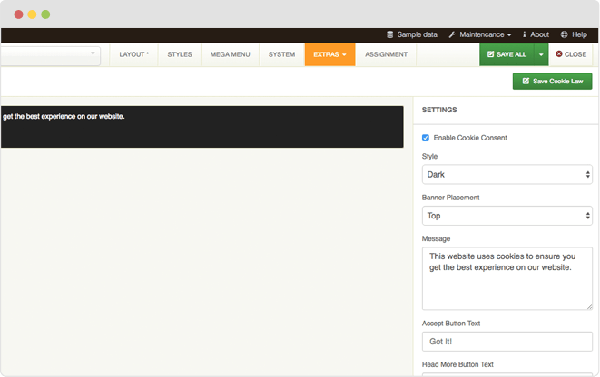Open the Style dropdown showing Dark
Screen dimensions: 600x377
(507, 174)
